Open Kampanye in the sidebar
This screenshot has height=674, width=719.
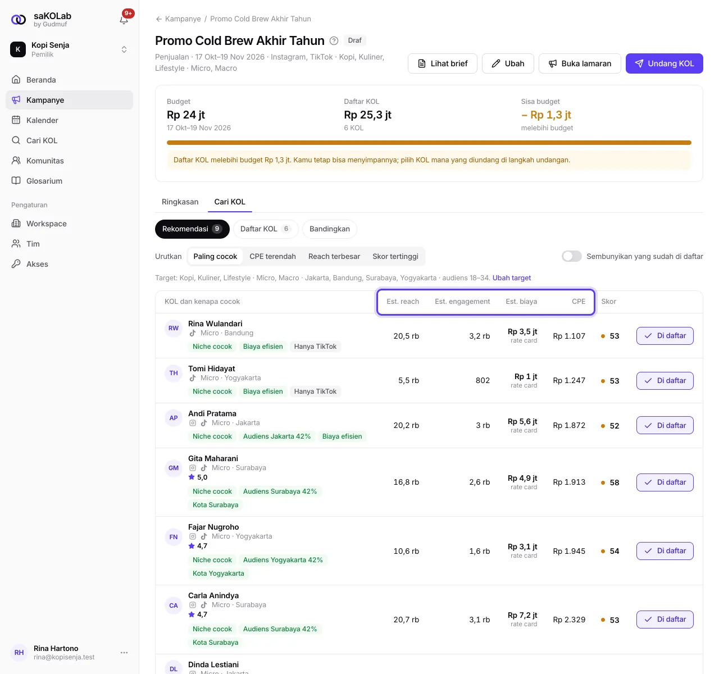tap(69, 100)
